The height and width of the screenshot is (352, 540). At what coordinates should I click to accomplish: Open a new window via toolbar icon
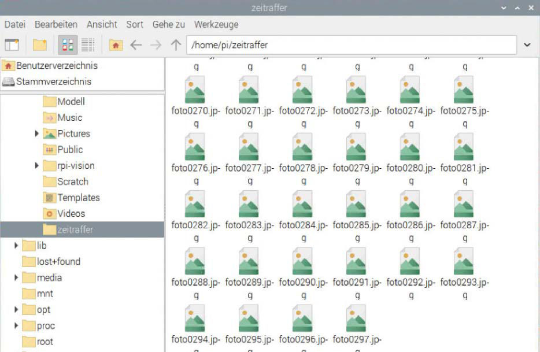[12, 45]
